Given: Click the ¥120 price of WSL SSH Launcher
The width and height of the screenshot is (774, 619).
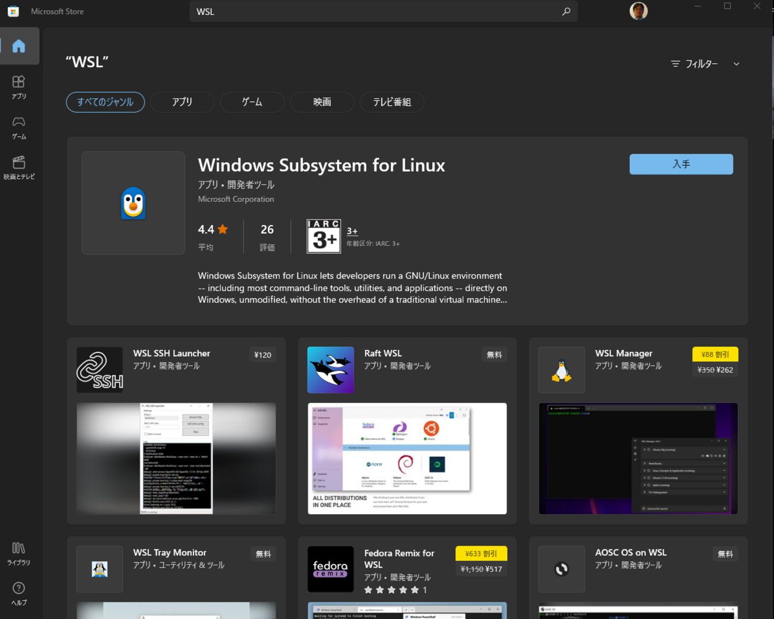Looking at the screenshot, I should 263,355.
